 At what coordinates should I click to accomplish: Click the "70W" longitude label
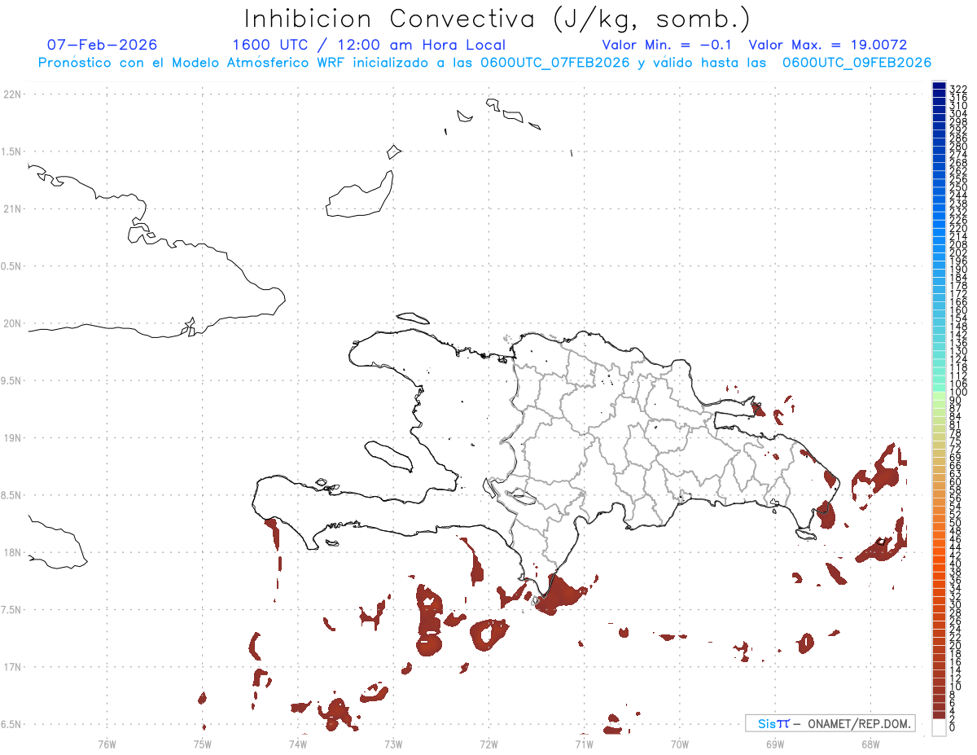680,743
